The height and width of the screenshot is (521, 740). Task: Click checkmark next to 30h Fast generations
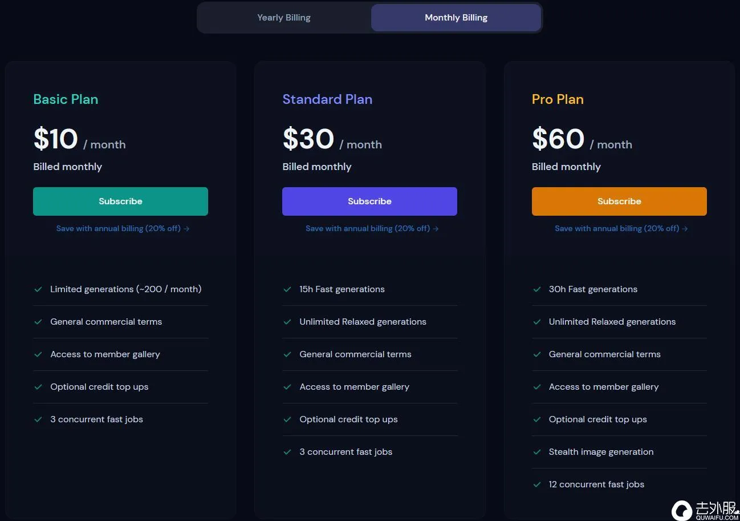pyautogui.click(x=536, y=289)
